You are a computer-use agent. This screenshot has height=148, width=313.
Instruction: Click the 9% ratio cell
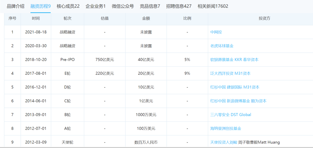[187, 73]
